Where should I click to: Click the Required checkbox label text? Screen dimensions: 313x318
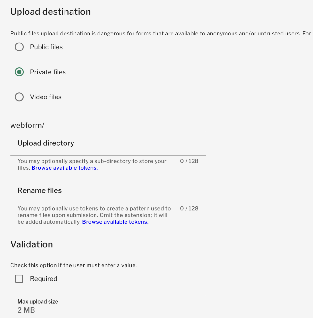(43, 278)
